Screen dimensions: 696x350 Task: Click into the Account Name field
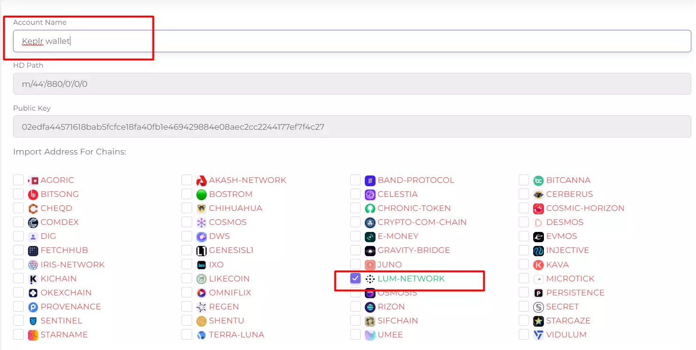352,41
